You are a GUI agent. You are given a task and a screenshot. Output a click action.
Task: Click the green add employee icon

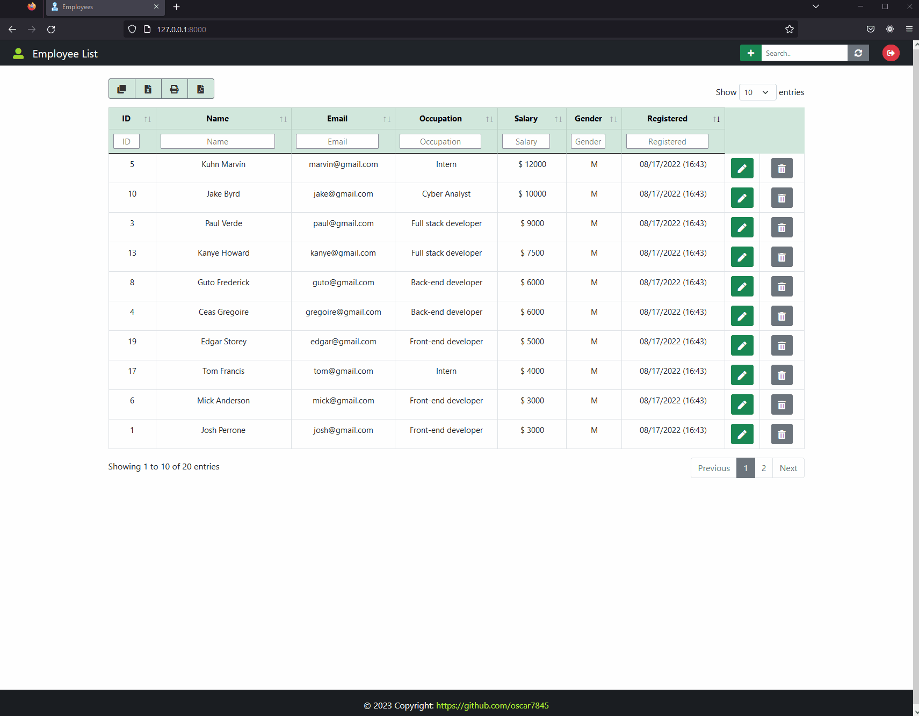(750, 53)
